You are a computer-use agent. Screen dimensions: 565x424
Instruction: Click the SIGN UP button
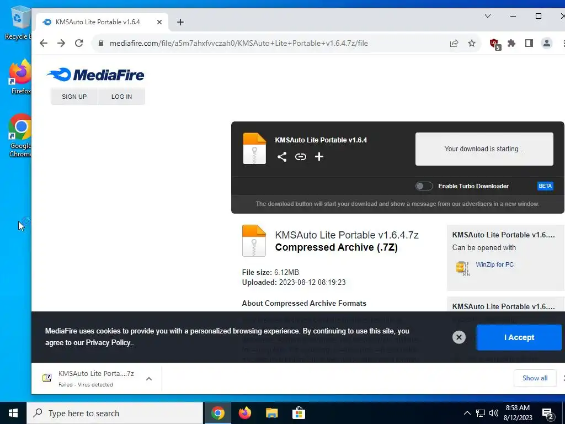(74, 97)
